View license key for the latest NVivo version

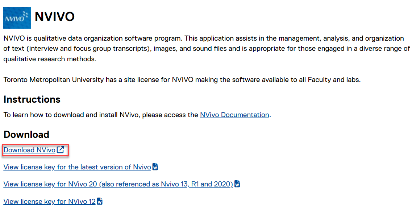[x=77, y=167]
